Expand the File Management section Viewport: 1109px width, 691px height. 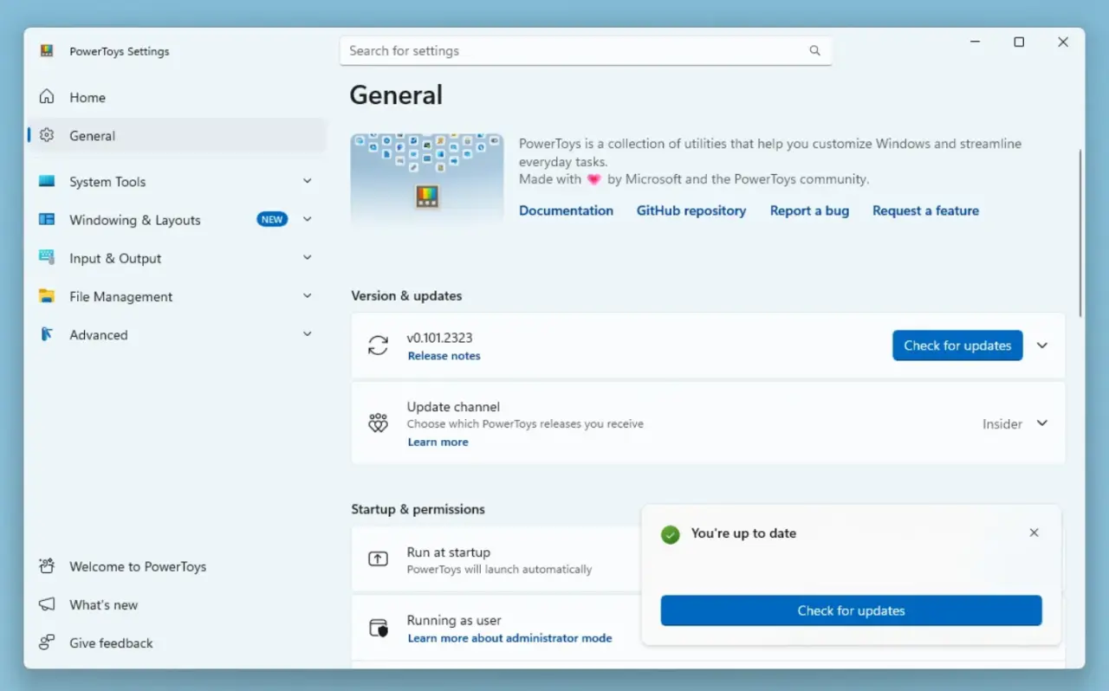(307, 295)
